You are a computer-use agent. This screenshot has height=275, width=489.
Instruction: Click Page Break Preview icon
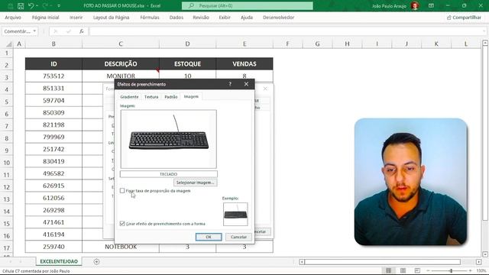point(417,270)
